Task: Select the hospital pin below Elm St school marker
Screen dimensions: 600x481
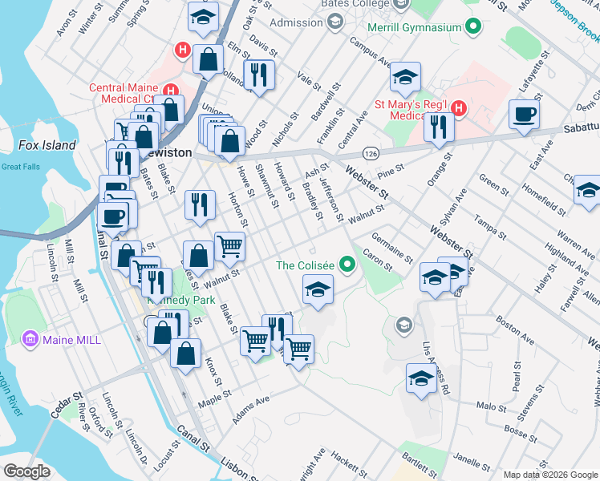Action: point(183,51)
